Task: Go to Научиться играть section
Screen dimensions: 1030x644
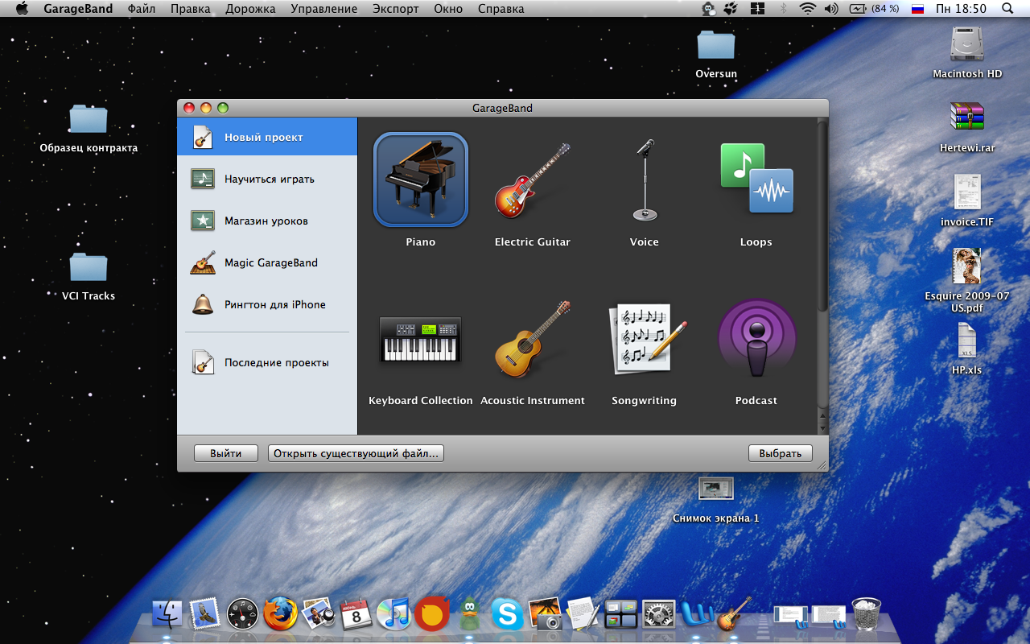Action: coord(267,179)
